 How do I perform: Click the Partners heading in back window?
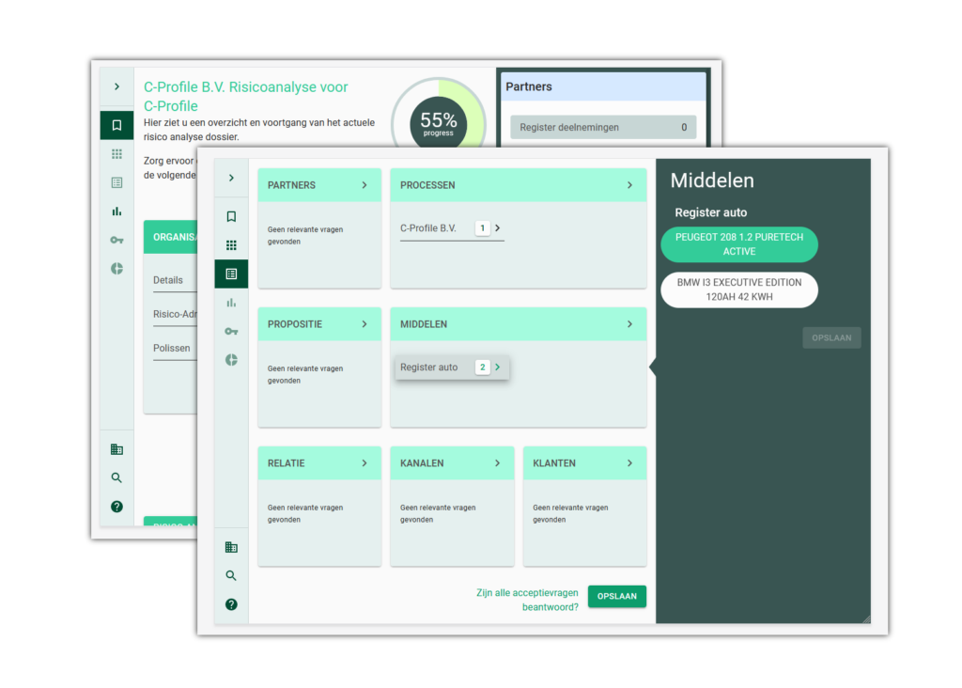(529, 86)
